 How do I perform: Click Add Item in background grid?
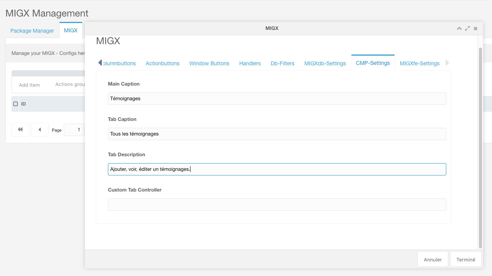point(30,85)
